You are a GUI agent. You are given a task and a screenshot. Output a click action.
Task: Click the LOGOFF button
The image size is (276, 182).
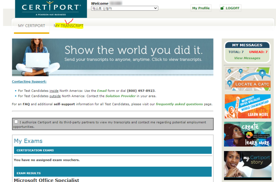[230, 8]
